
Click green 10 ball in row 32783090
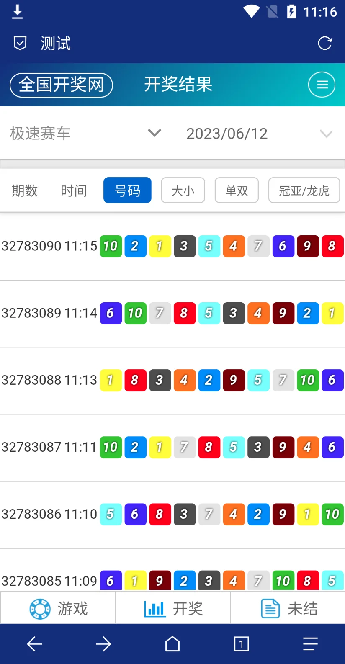pos(111,246)
